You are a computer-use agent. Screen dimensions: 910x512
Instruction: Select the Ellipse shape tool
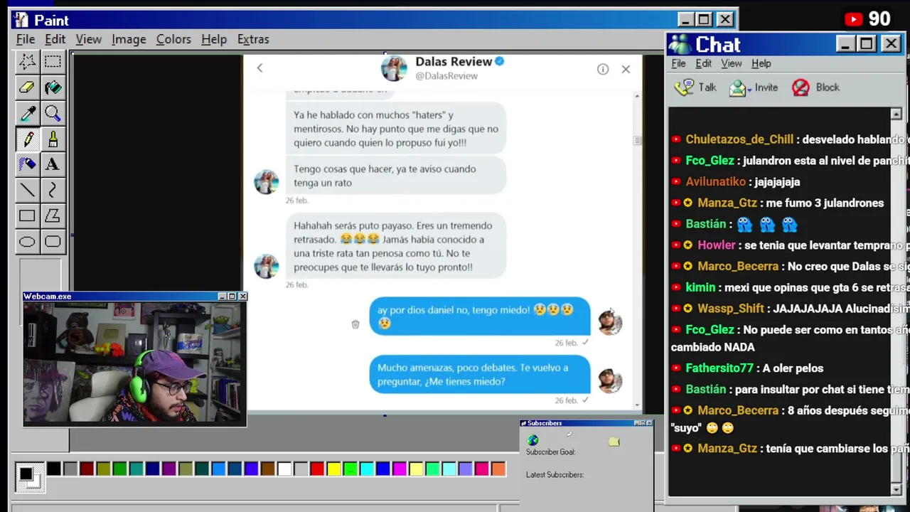click(27, 242)
